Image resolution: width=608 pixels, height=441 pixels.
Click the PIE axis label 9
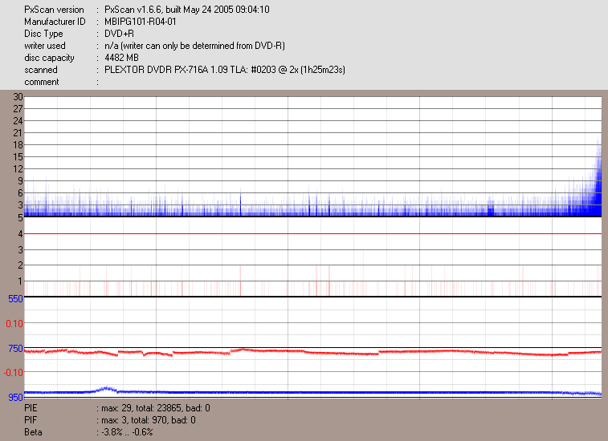tap(21, 181)
